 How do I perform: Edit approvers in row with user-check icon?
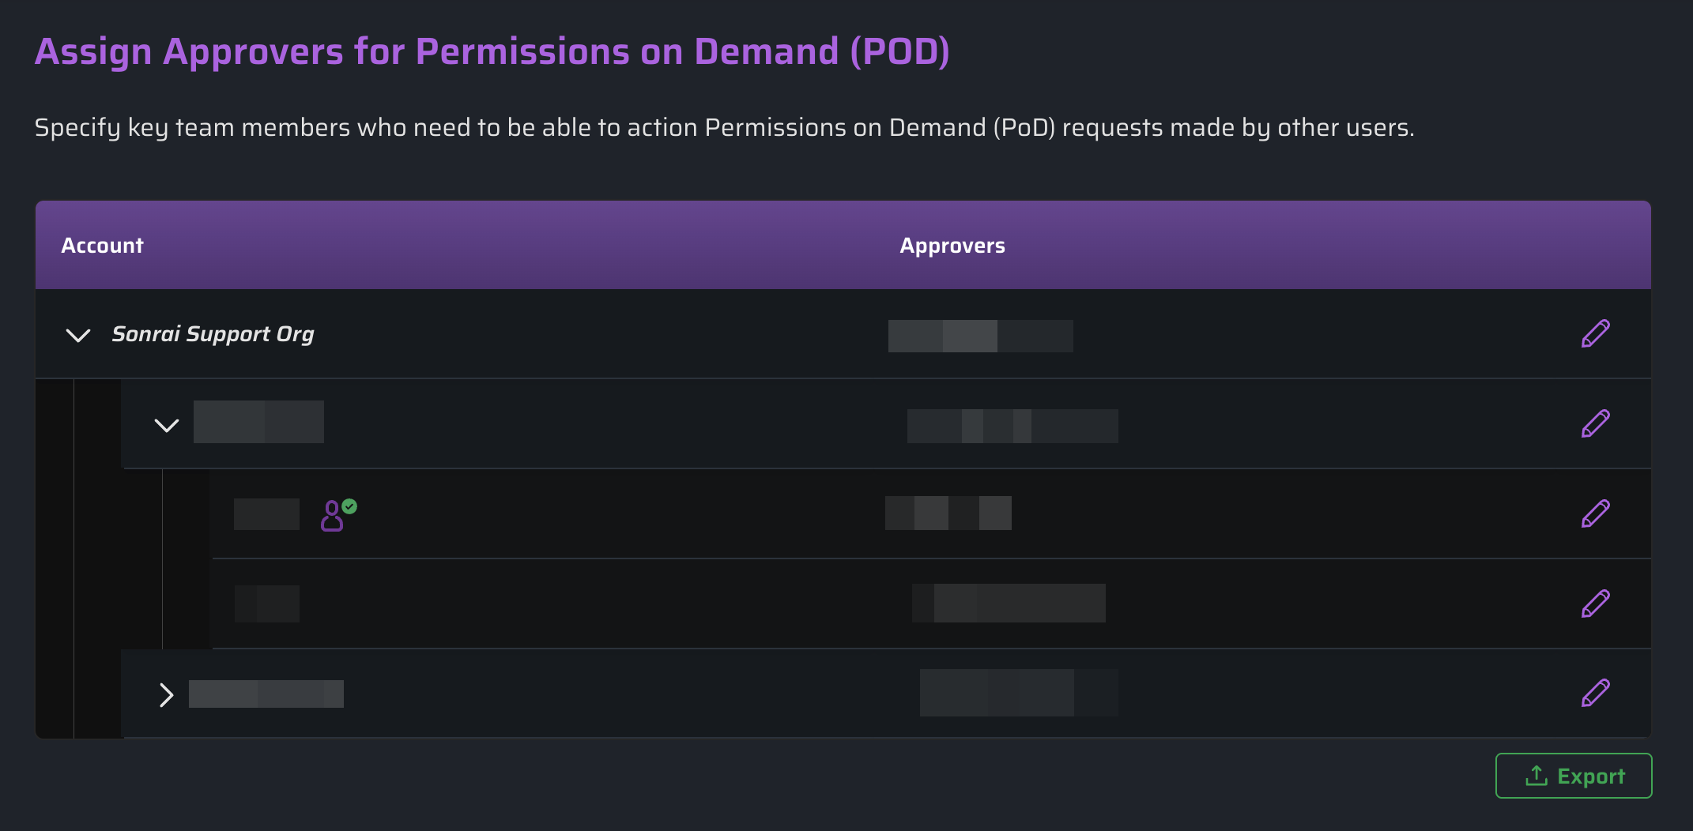click(x=1595, y=513)
